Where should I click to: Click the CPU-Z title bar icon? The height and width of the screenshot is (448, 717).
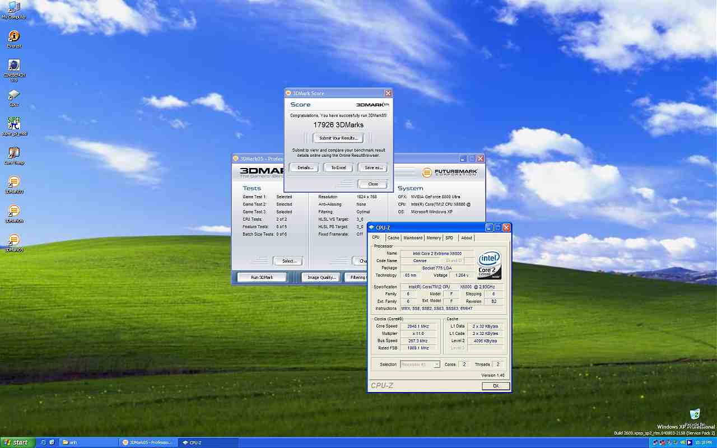(x=371, y=227)
